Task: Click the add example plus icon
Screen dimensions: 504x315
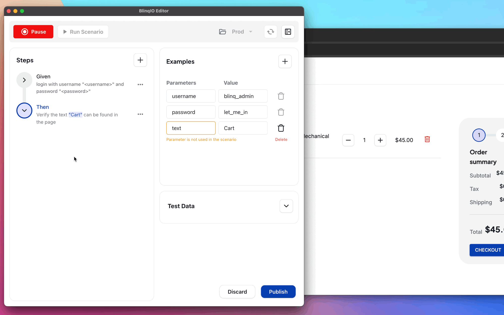Action: click(285, 61)
